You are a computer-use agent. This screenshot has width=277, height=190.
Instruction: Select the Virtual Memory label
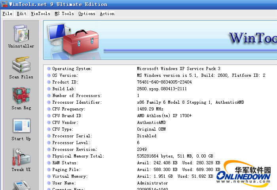click(x=70, y=176)
